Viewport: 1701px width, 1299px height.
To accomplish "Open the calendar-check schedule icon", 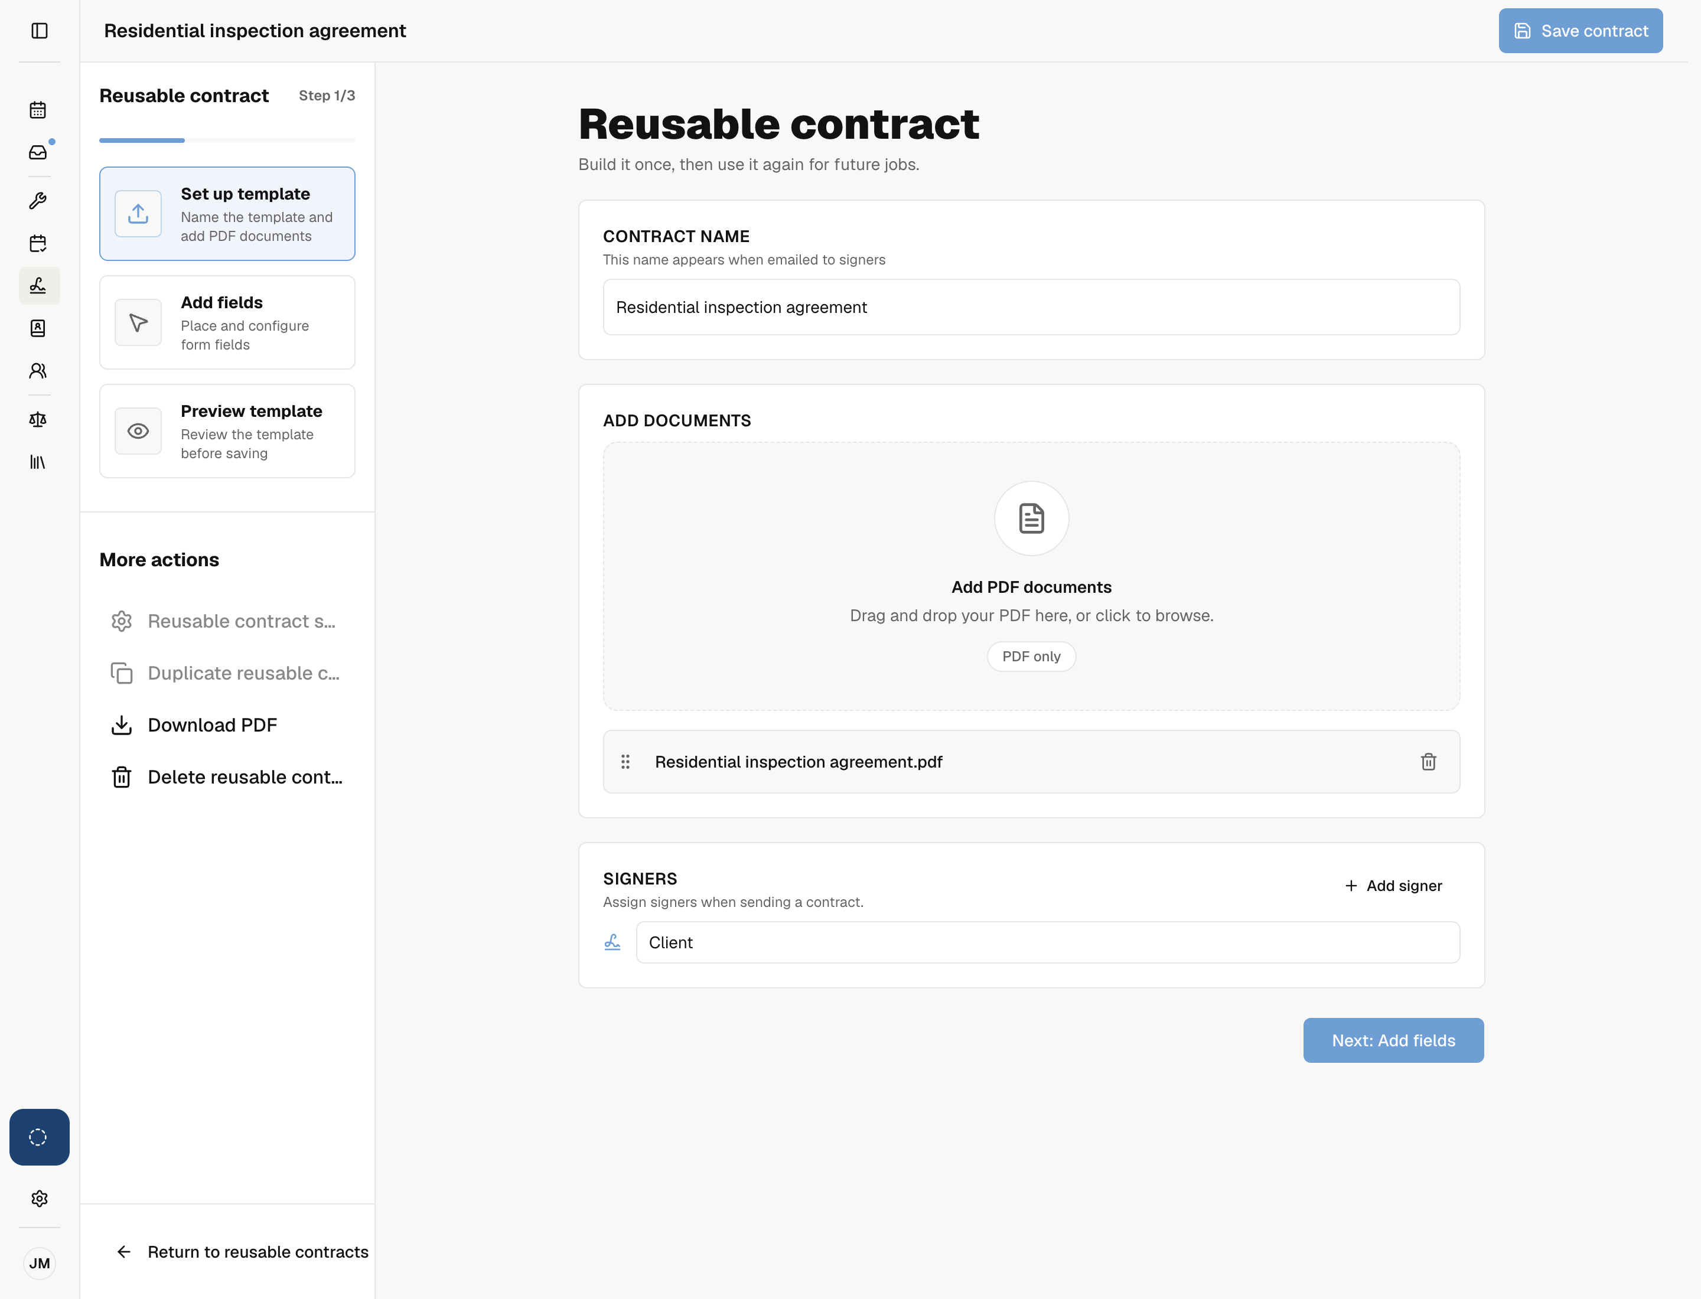I will coord(38,243).
